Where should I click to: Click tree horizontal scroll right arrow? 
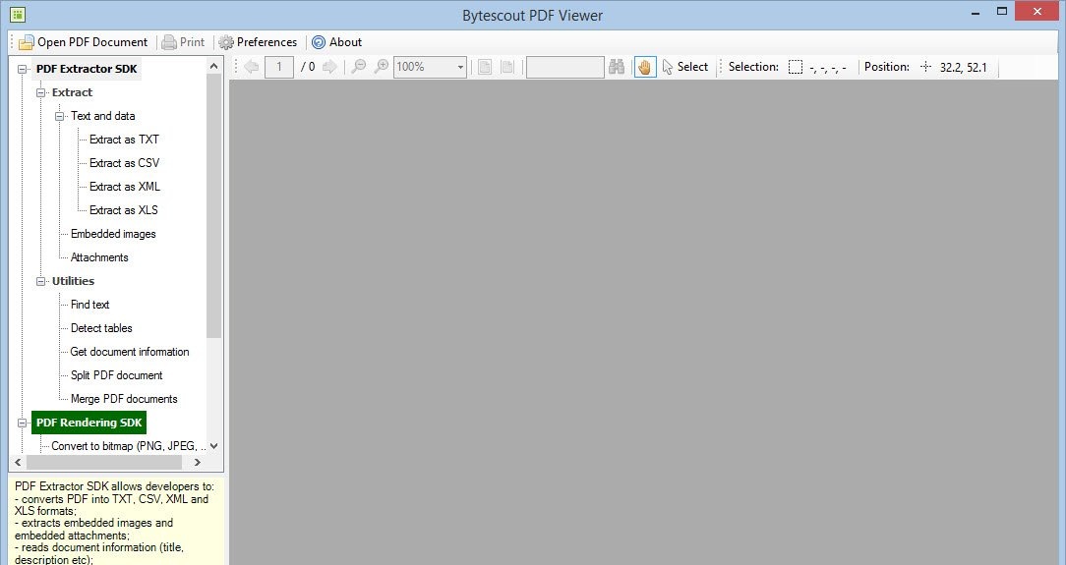197,463
